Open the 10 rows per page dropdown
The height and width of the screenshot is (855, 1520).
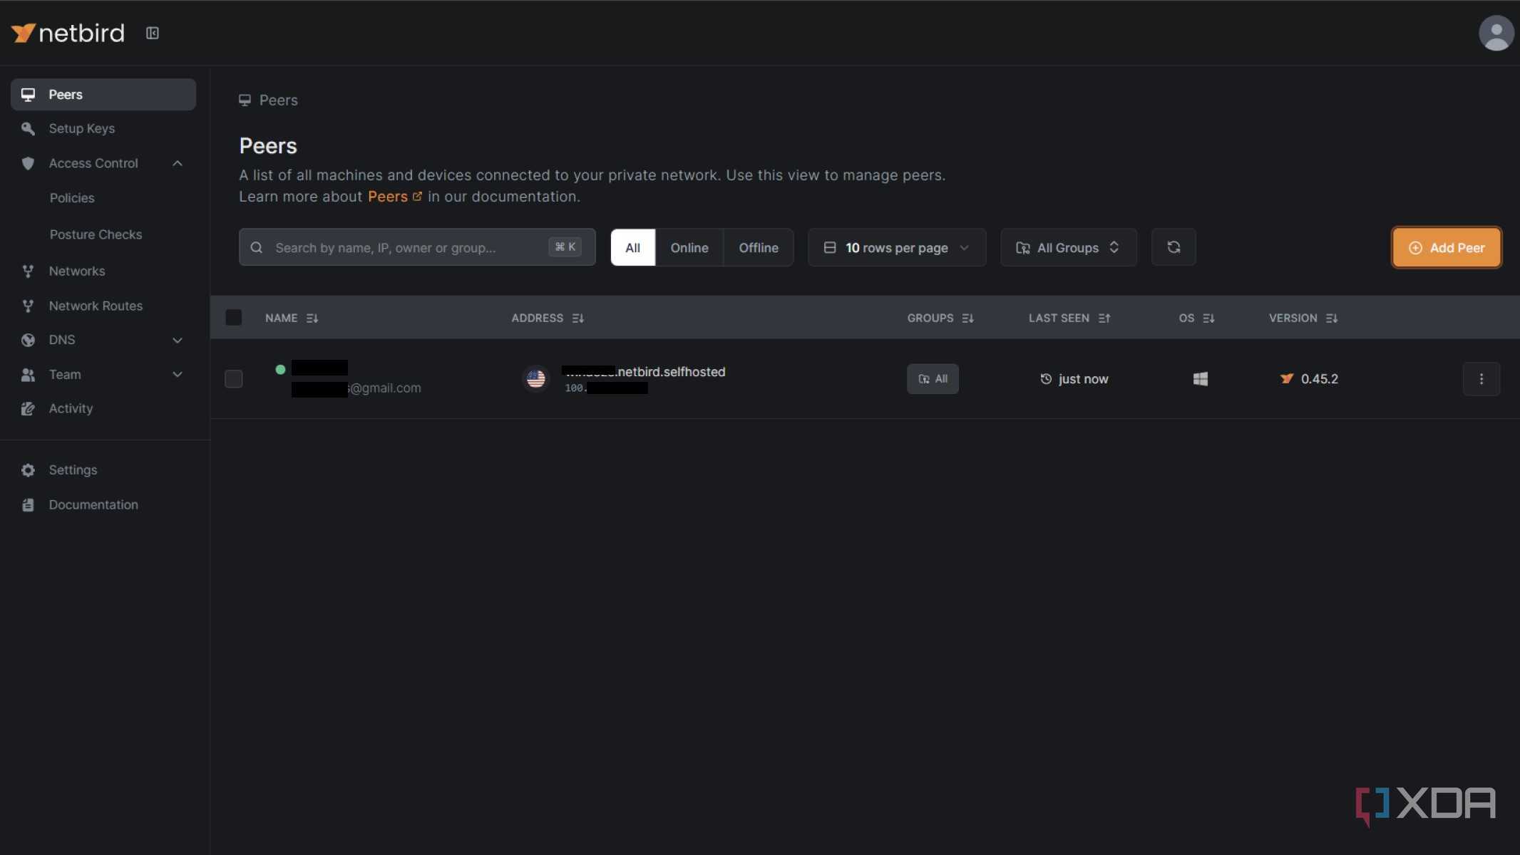(897, 247)
